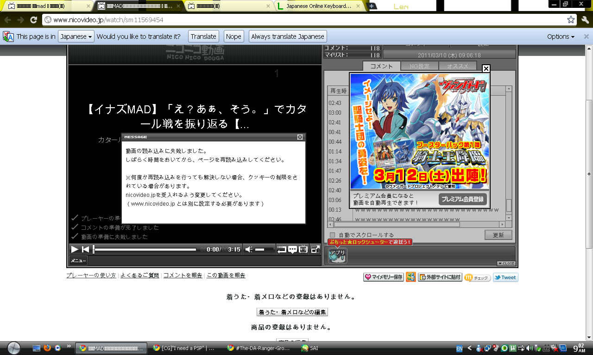
Task: Open プレーヤーの使い方 link
Action: 91,275
